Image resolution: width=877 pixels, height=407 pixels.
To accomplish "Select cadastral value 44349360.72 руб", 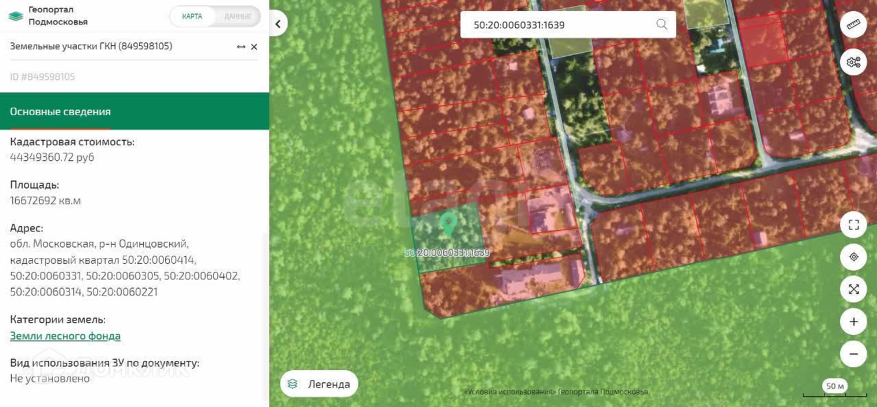I will click(x=52, y=157).
